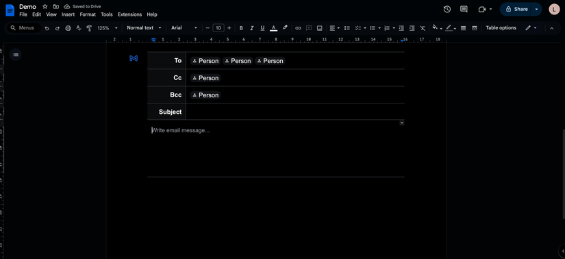
Task: Toggle underline formatting
Action: (262, 28)
